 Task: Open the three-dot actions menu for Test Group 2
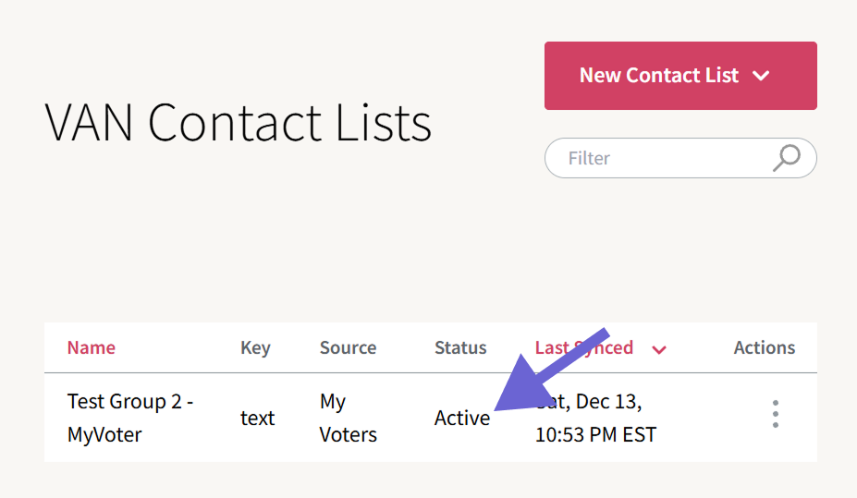(775, 414)
